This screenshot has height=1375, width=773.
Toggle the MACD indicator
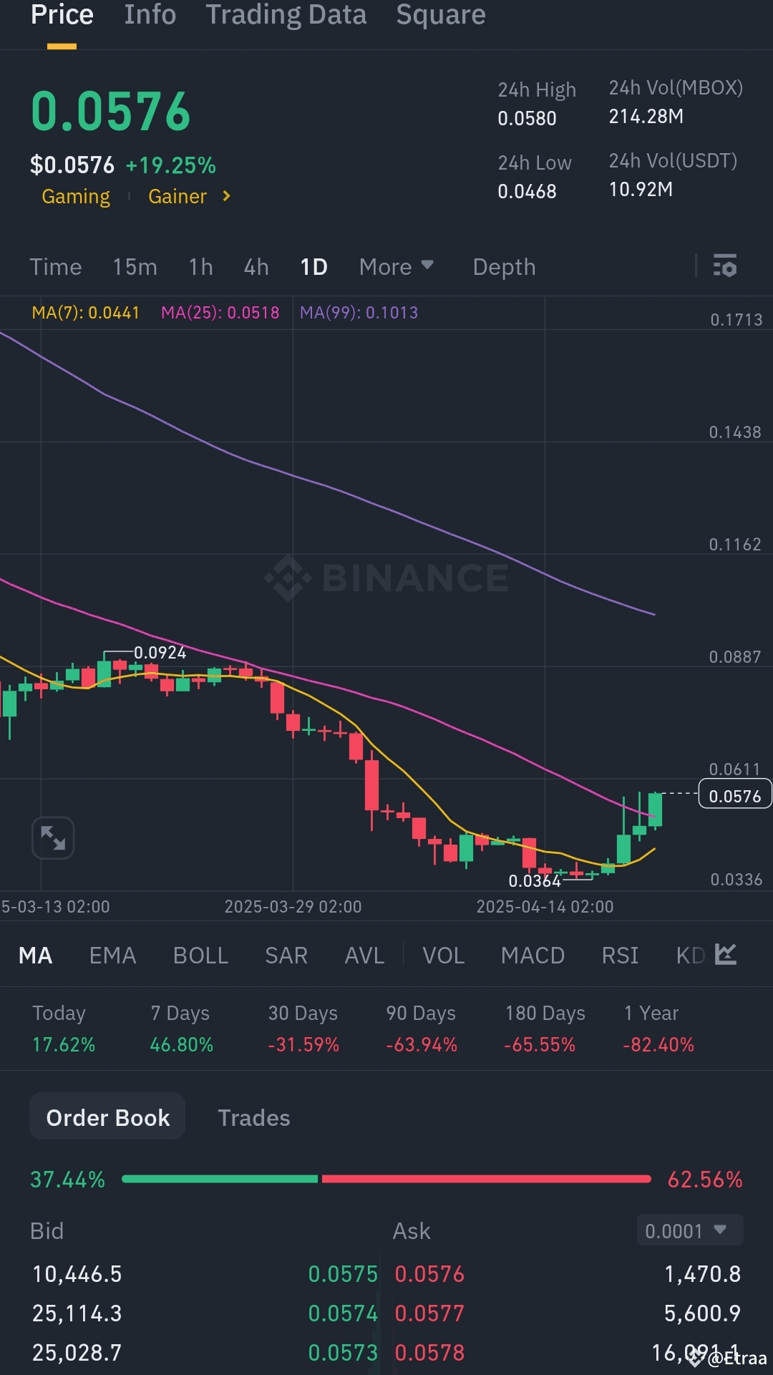(x=533, y=956)
